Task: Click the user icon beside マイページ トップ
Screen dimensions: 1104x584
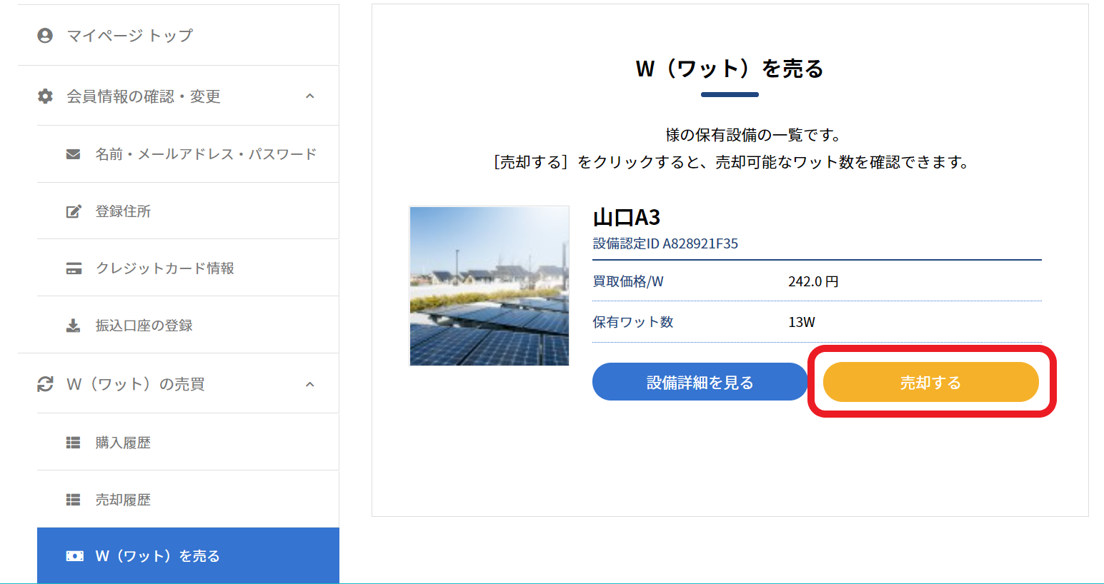Action: pos(45,36)
